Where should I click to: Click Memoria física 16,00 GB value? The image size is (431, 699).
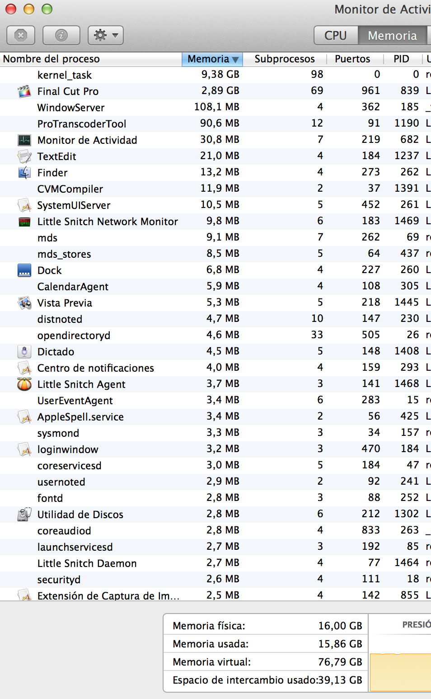[x=340, y=626]
